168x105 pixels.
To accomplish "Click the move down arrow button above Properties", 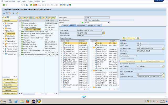I will 129,38.
